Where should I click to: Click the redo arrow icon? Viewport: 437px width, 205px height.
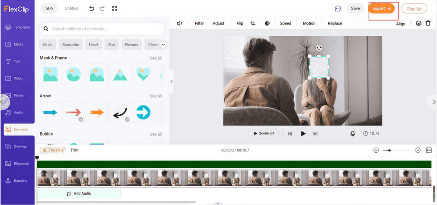pos(102,8)
